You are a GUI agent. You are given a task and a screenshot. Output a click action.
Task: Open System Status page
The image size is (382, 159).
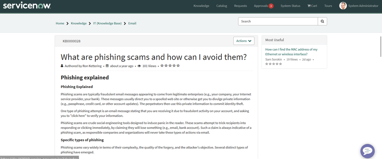tap(290, 6)
